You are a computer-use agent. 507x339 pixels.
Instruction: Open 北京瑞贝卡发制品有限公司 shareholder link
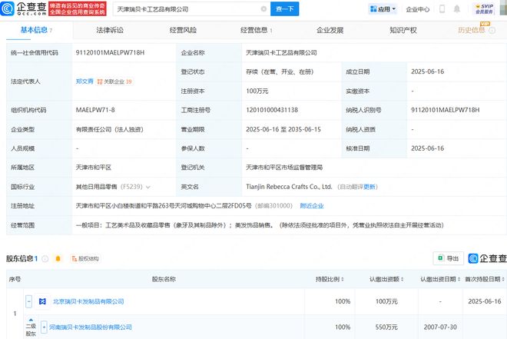[88, 301]
